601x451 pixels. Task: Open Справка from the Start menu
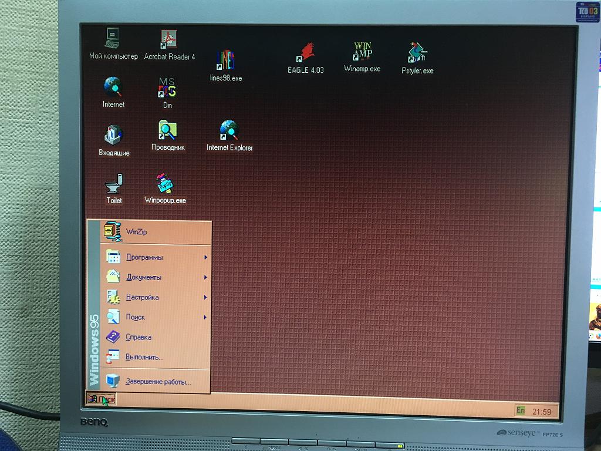(x=140, y=336)
